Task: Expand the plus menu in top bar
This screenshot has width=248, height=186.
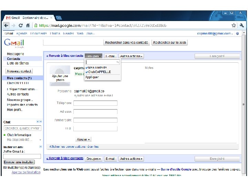Action: tap(90, 33)
